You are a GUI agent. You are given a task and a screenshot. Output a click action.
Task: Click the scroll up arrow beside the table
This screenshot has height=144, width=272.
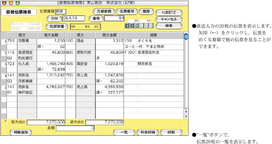pyautogui.click(x=186, y=111)
